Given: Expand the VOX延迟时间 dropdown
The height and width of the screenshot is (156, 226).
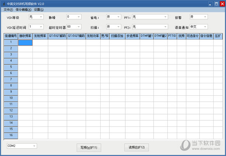Looking at the screenshot, I should [36, 27].
